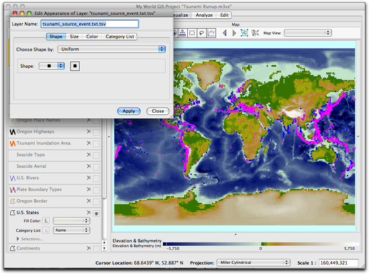369x274 pixels.
Task: Go to the next map view arrow
Action: pyautogui.click(x=234, y=33)
